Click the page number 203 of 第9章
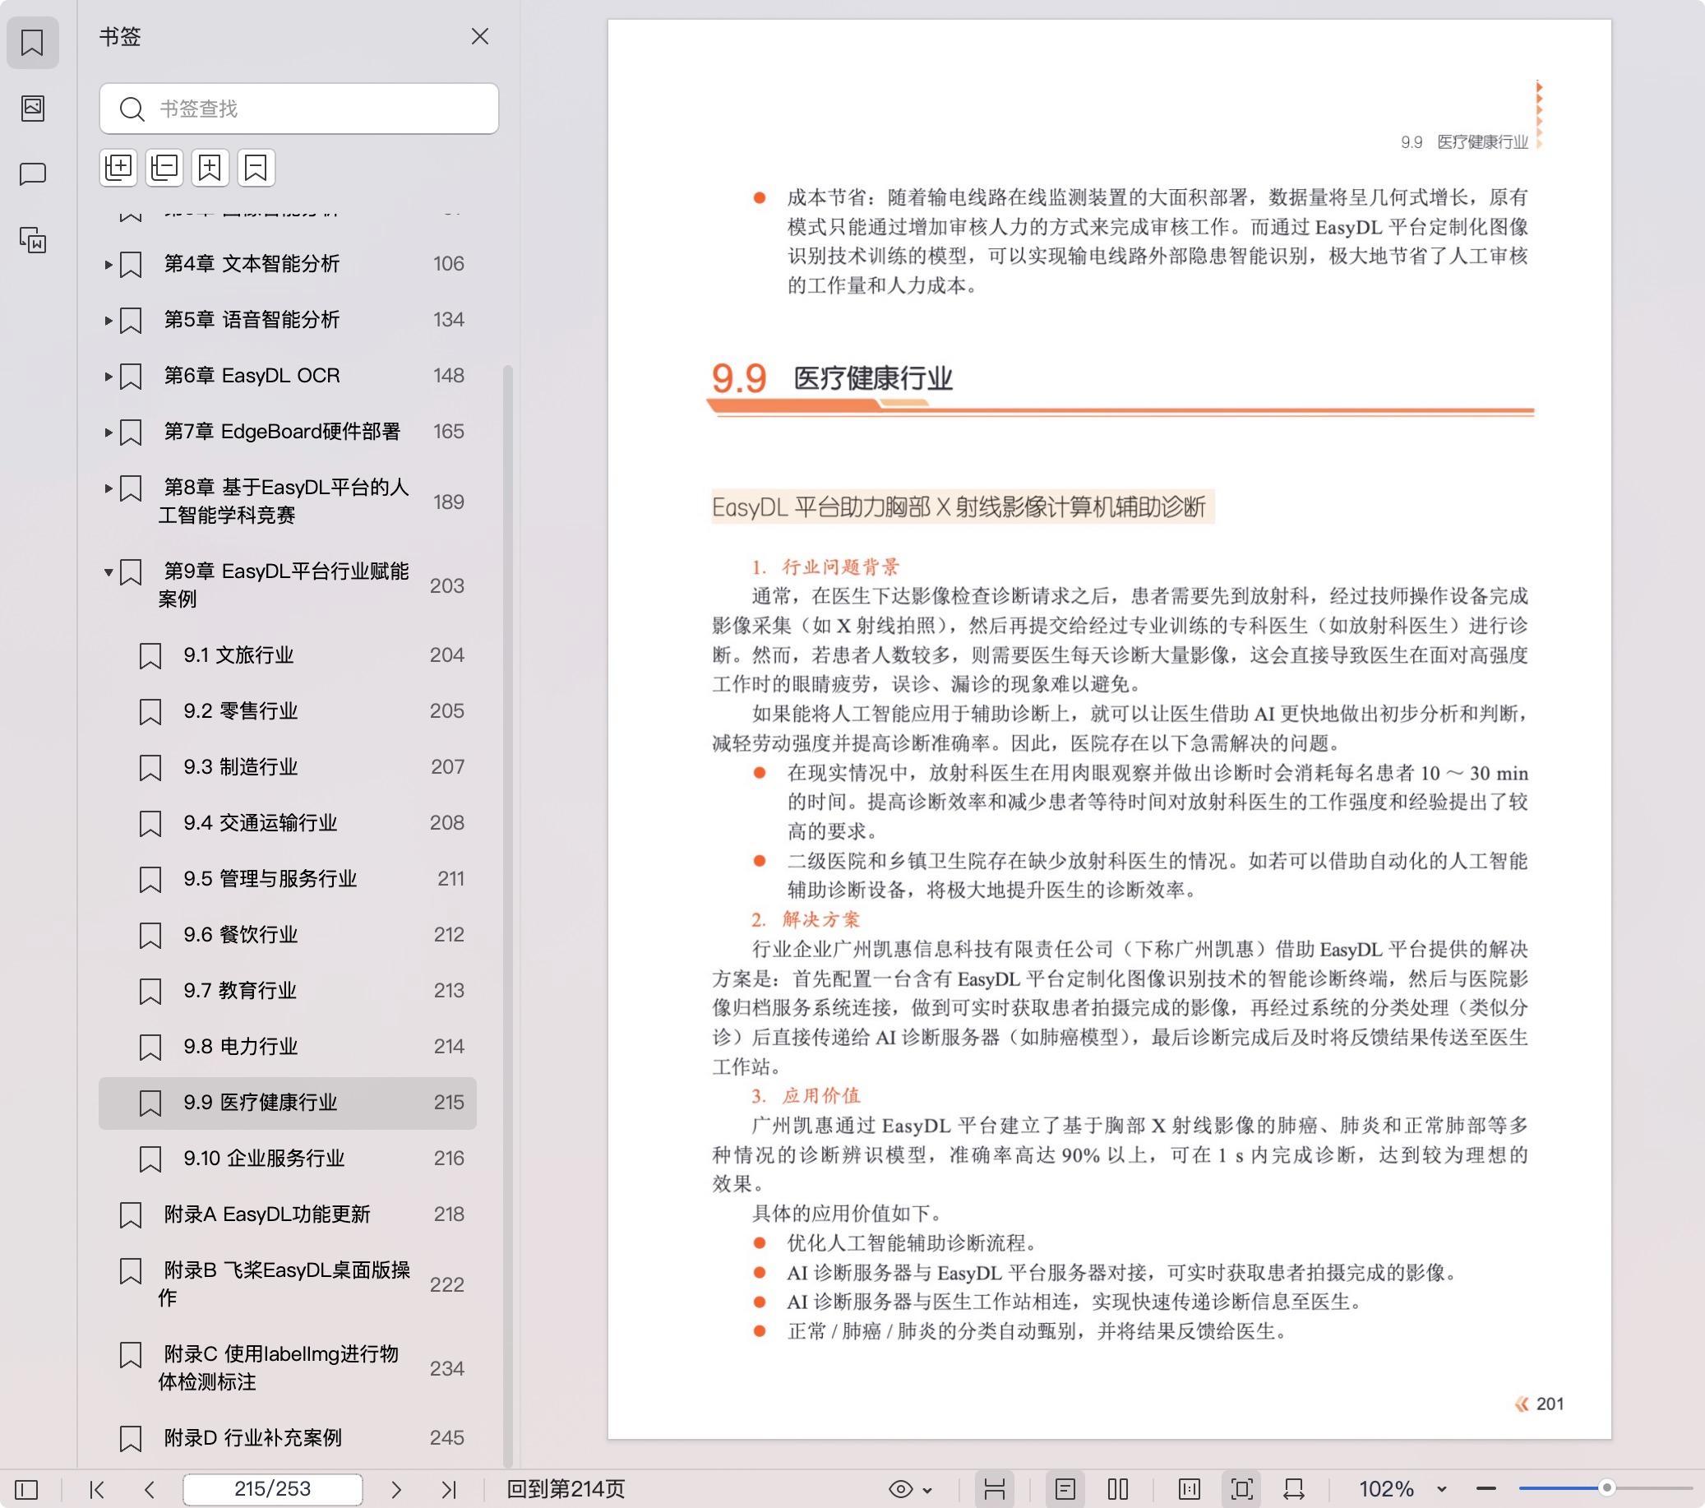Screen dimensions: 1705x1508 (x=447, y=585)
